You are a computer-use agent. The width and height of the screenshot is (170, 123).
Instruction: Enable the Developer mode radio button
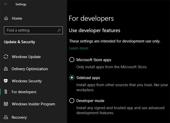(72, 101)
